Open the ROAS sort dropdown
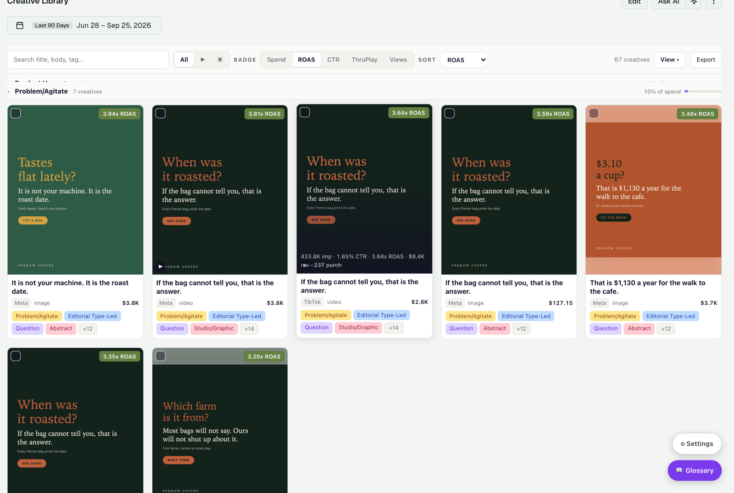The height and width of the screenshot is (493, 734). pyautogui.click(x=464, y=60)
